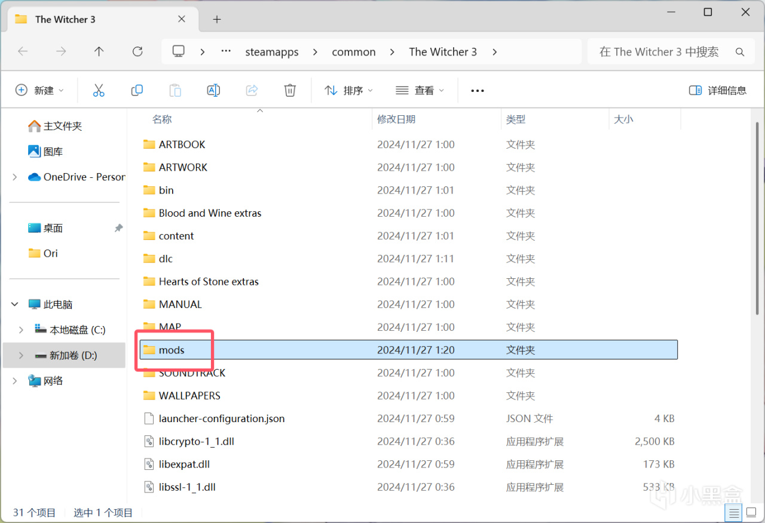Go back with the left arrow
The height and width of the screenshot is (523, 765).
click(x=23, y=51)
